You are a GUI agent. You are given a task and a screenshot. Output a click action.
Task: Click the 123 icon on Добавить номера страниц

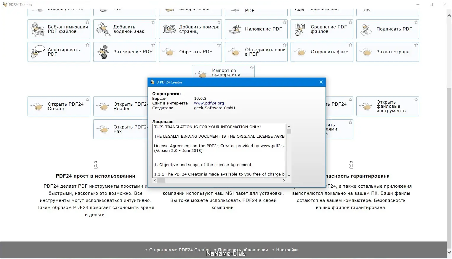pyautogui.click(x=169, y=29)
